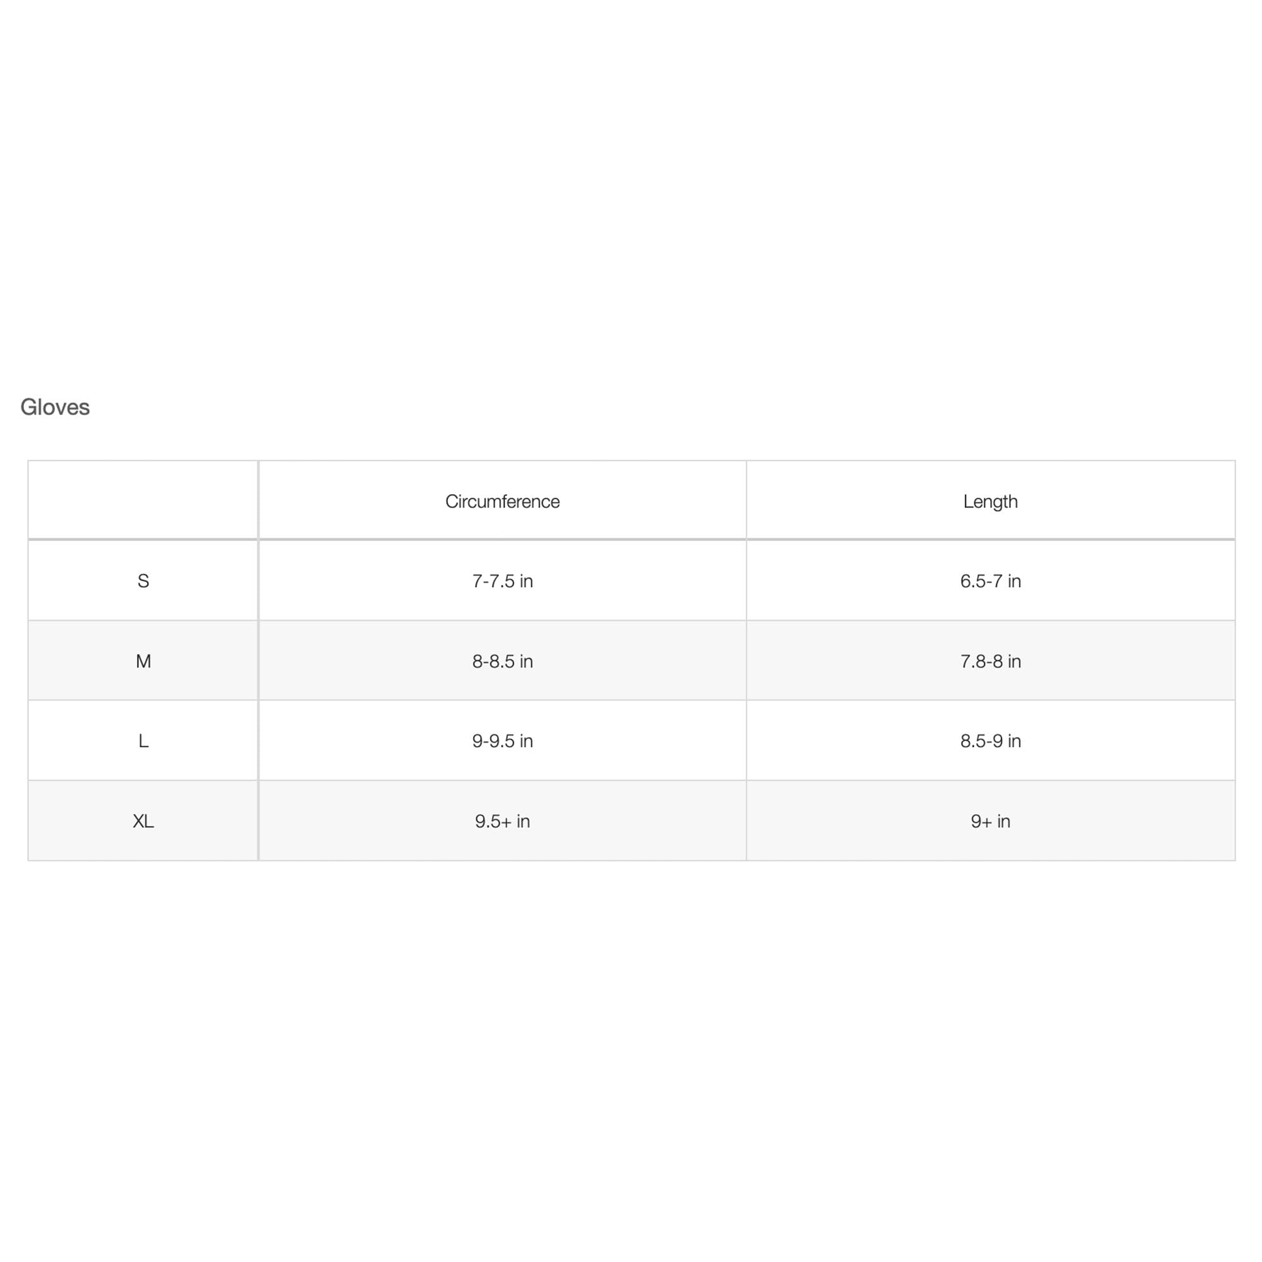
Task: Select the Length column header
Action: coord(989,501)
